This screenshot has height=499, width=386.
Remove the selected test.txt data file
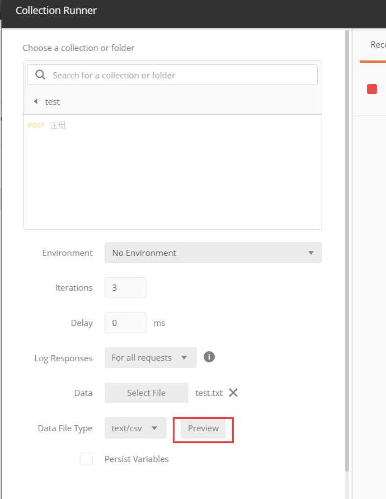[233, 393]
